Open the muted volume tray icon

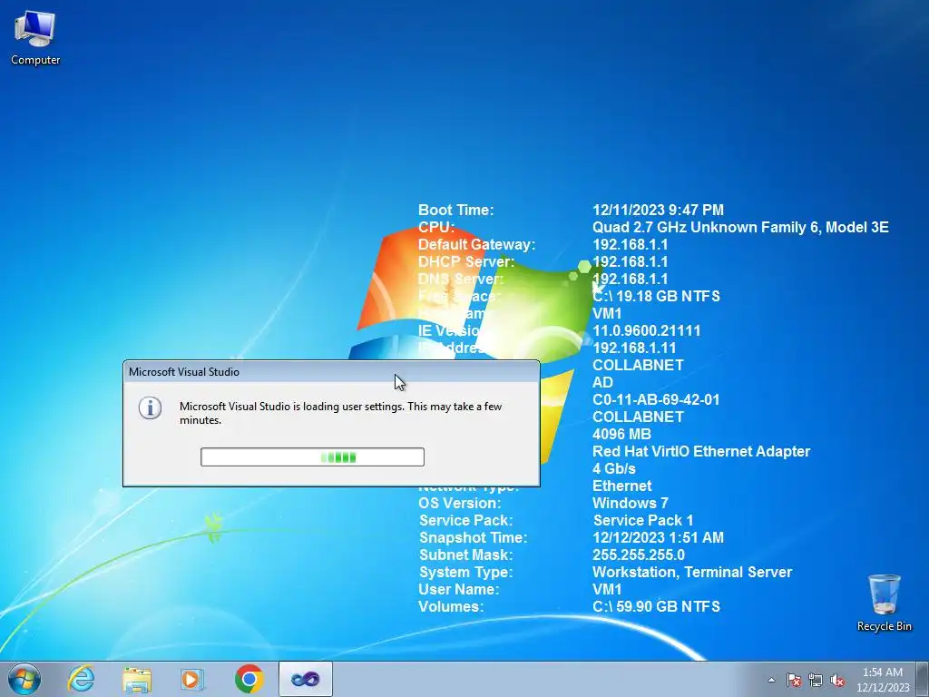point(837,680)
